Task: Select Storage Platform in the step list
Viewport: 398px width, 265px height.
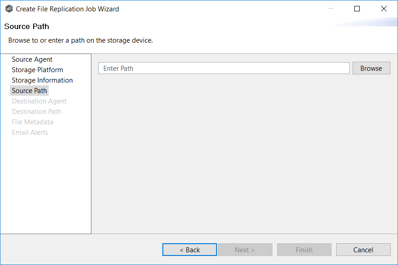Action: [x=37, y=70]
